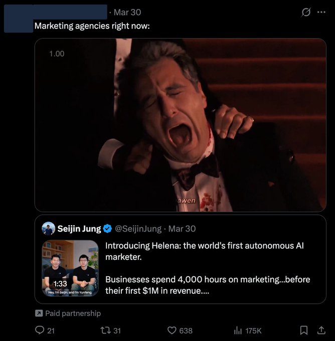This screenshot has height=341, width=335.
Task: Click the 1.00 playback speed indicator
Action: coord(57,54)
